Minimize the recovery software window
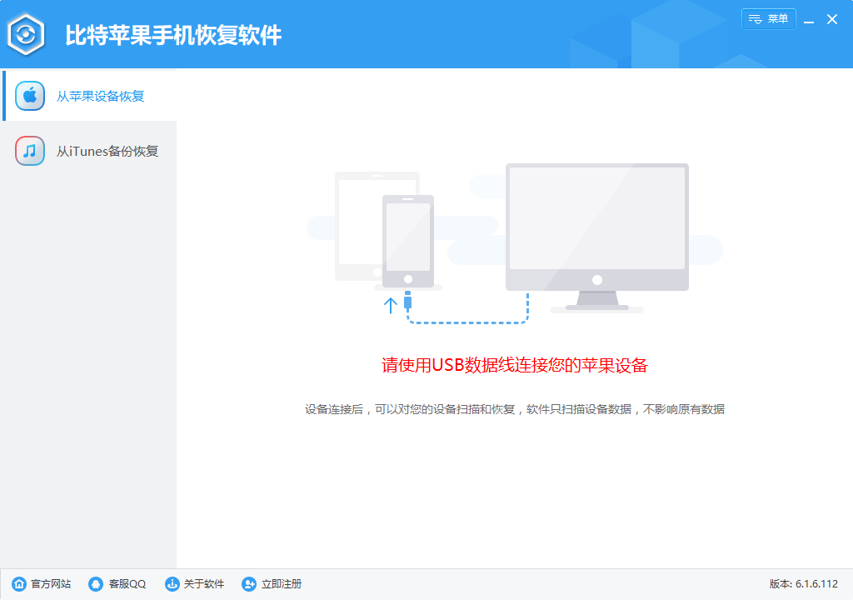Screen dimensions: 853x600 (x=809, y=20)
